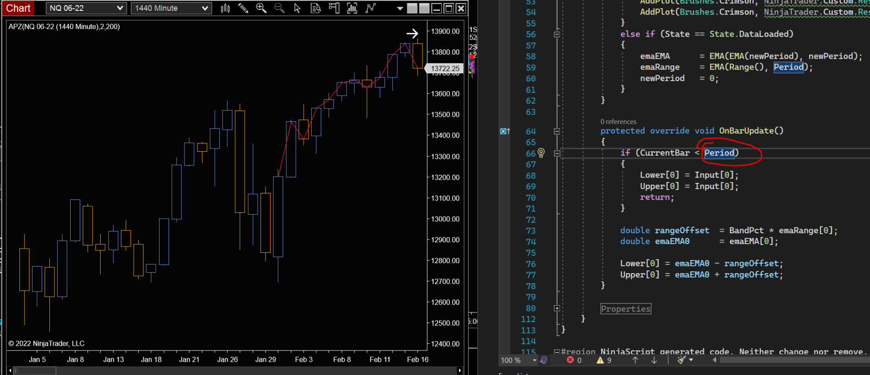Click the Brushes.Crimson text on line 54
The height and width of the screenshot is (375, 870).
[x=717, y=12]
